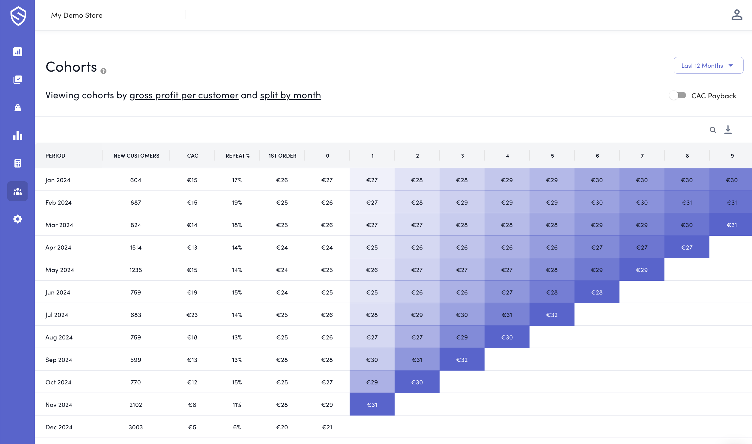This screenshot has height=444, width=752.
Task: Sort by the NEW CUSTOMERS column header
Action: click(136, 156)
